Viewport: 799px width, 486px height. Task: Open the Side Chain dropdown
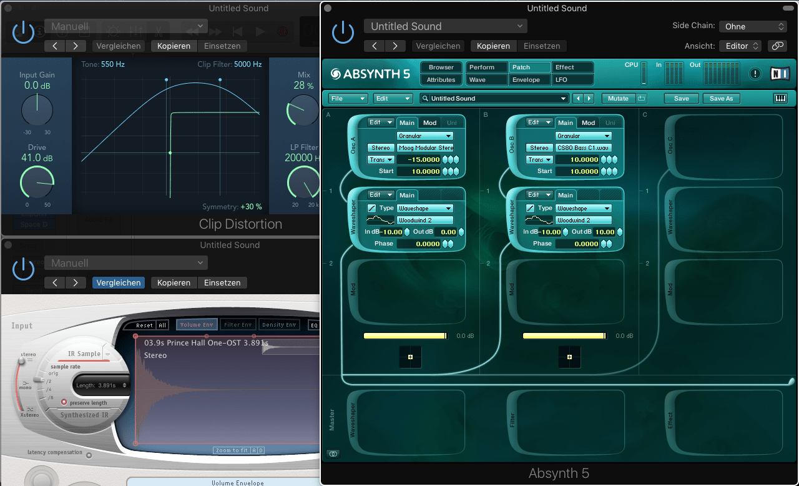coord(752,26)
